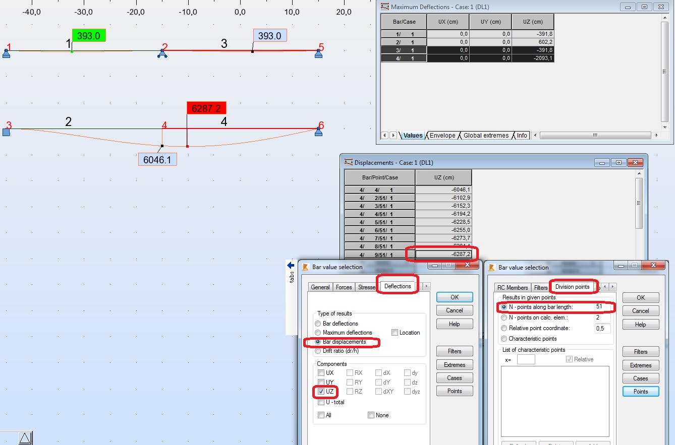
Task: Click Cancel in the Deflections dialog
Action: tap(455, 310)
